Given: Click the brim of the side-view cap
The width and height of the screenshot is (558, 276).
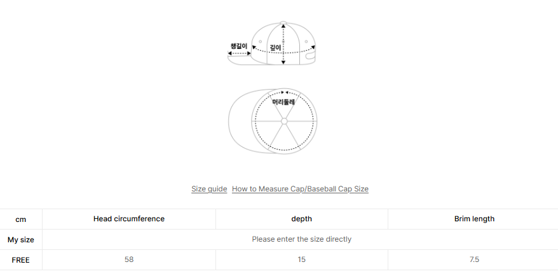Looking at the screenshot, I should click(x=238, y=59).
